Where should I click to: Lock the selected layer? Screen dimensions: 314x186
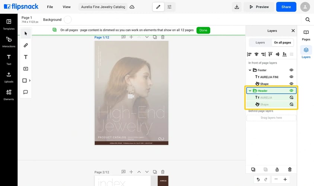pos(277,169)
